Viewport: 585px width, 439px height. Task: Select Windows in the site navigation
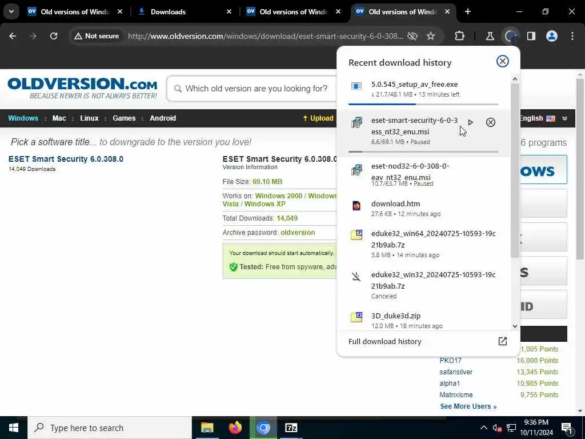click(23, 118)
